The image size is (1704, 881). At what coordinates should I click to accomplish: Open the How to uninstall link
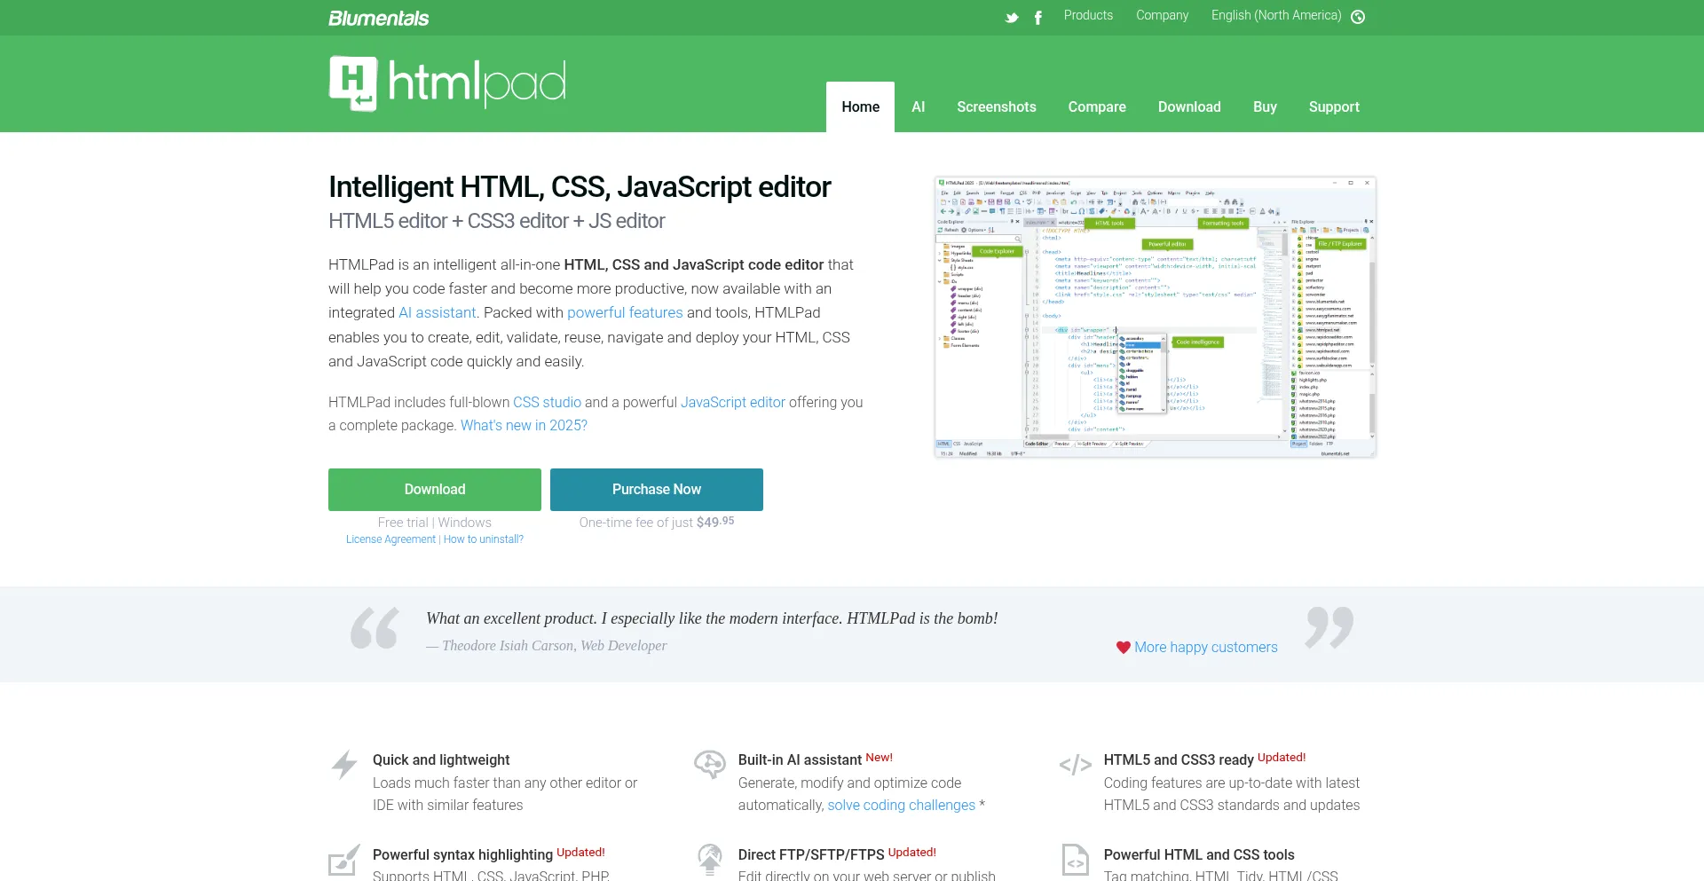tap(484, 539)
